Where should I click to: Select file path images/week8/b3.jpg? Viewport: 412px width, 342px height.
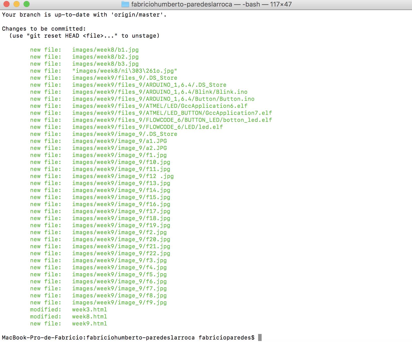click(x=106, y=64)
